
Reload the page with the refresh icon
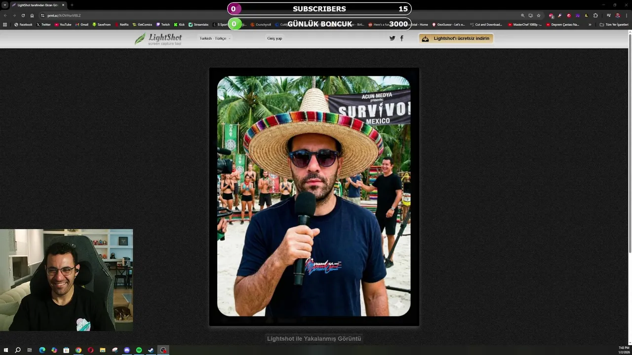[23, 15]
